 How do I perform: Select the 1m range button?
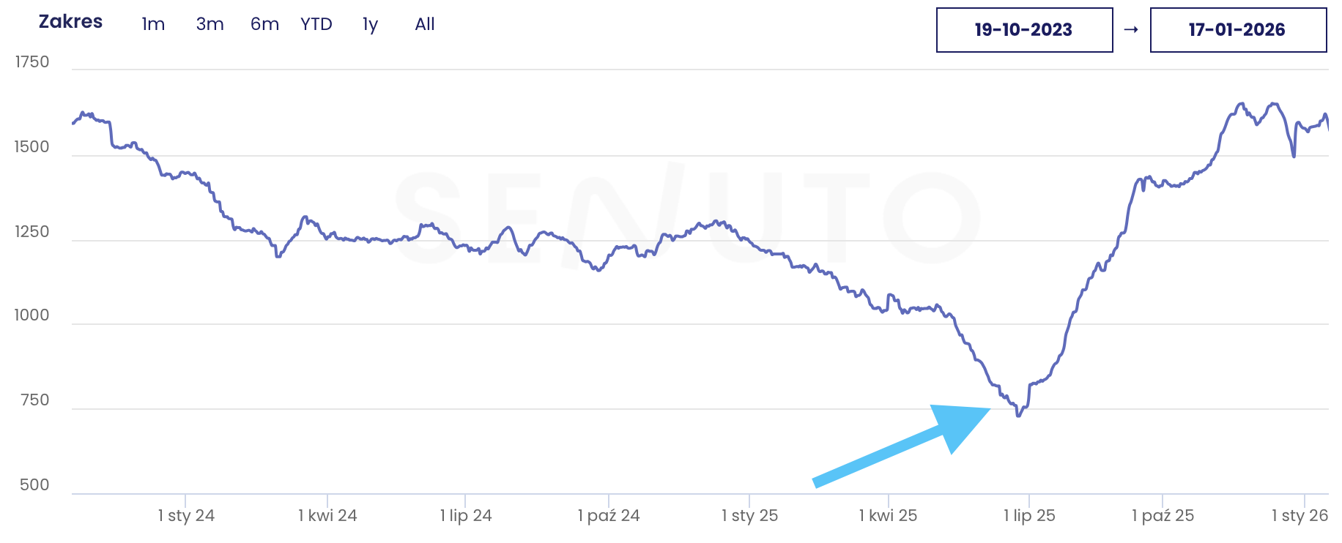(153, 24)
